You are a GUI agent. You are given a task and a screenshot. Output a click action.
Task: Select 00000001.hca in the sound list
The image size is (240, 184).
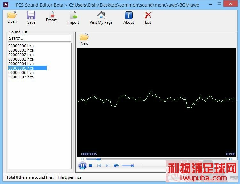coord(21,50)
